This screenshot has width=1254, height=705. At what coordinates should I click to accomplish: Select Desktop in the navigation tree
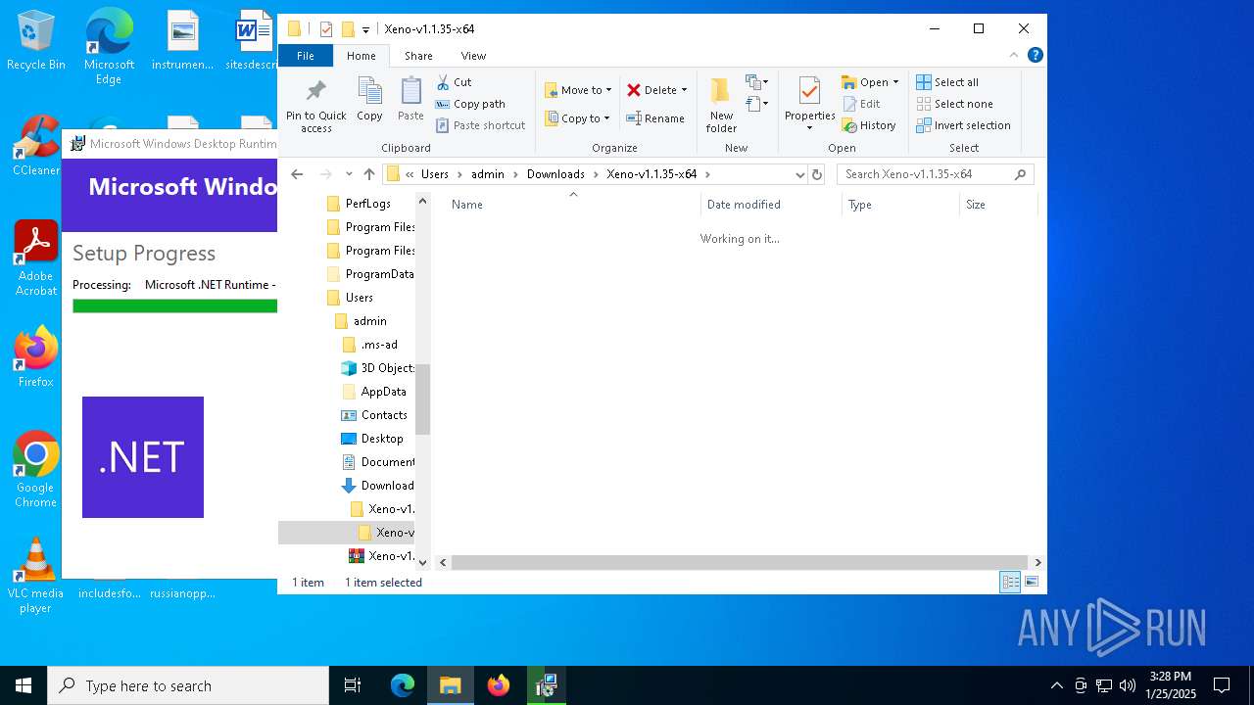pos(381,439)
